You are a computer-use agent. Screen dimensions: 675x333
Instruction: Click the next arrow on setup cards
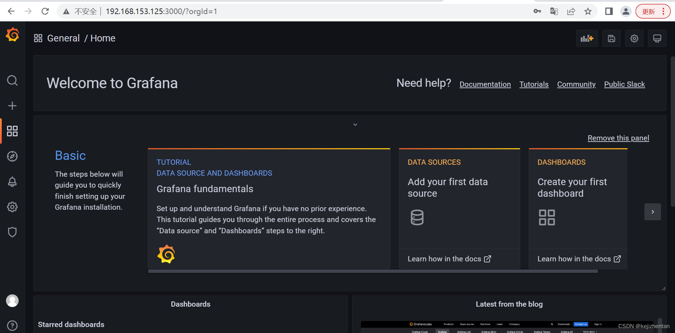pyautogui.click(x=652, y=212)
